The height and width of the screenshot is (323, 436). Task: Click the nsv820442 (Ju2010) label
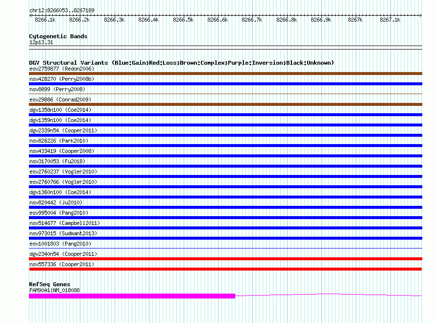[56, 202]
